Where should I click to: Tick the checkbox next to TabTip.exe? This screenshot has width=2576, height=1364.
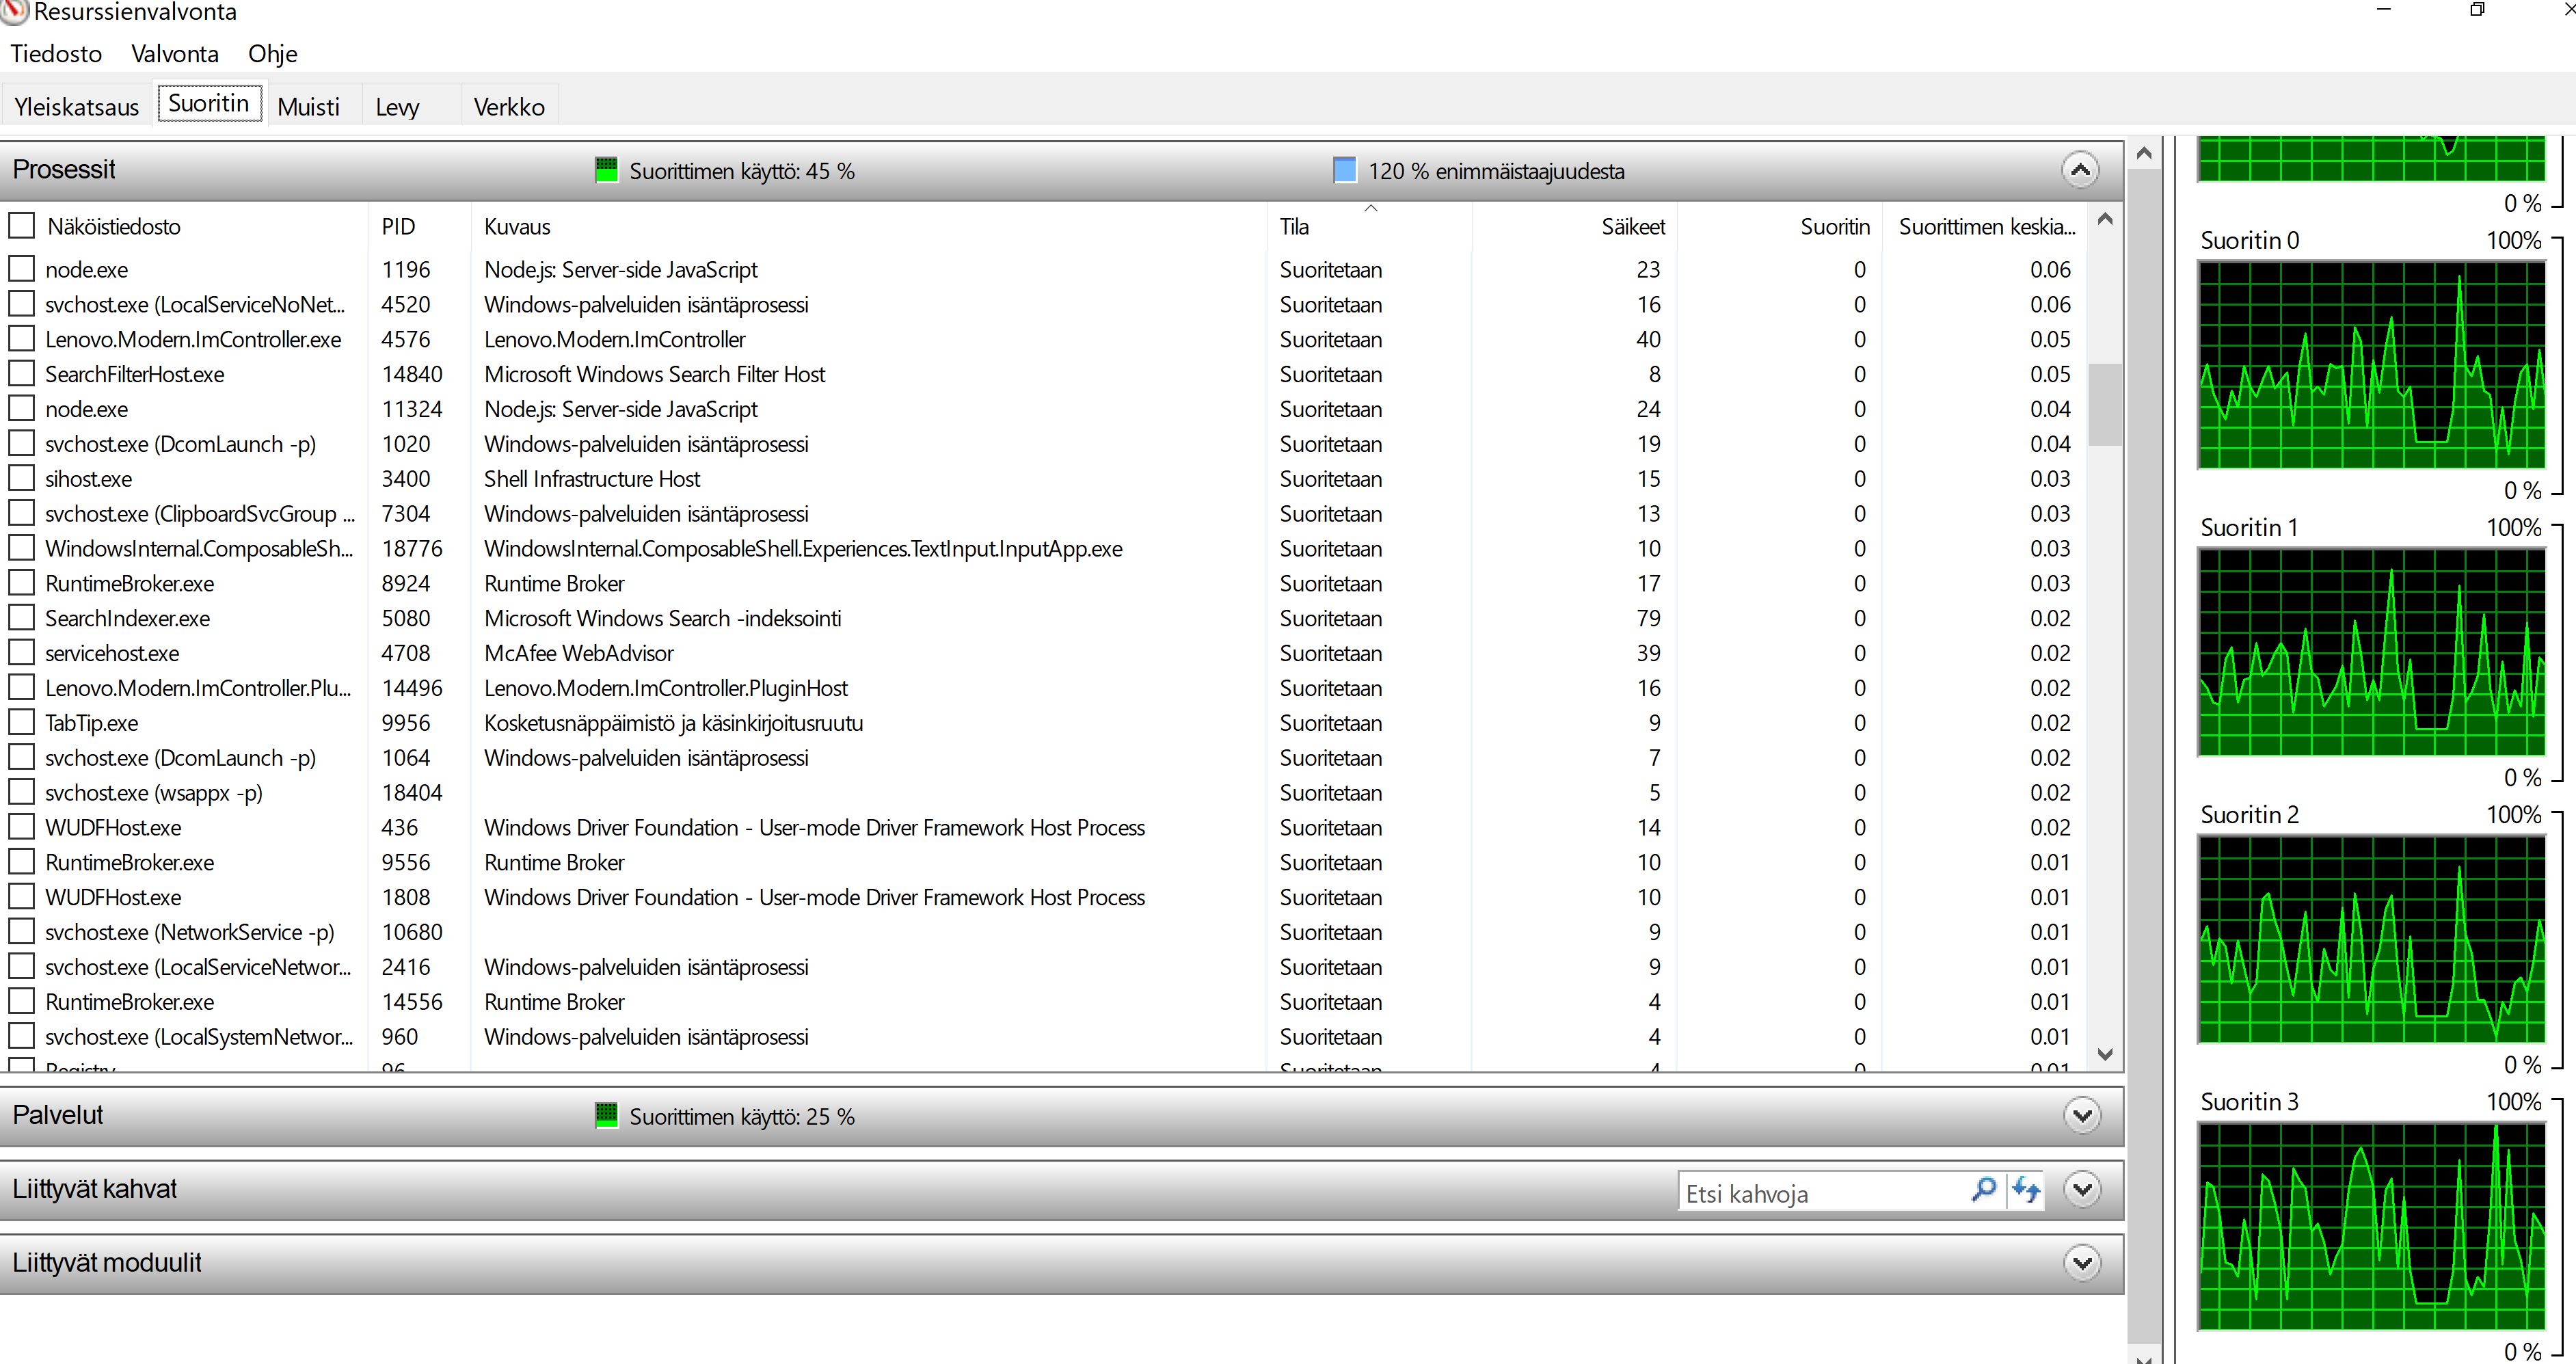[21, 722]
